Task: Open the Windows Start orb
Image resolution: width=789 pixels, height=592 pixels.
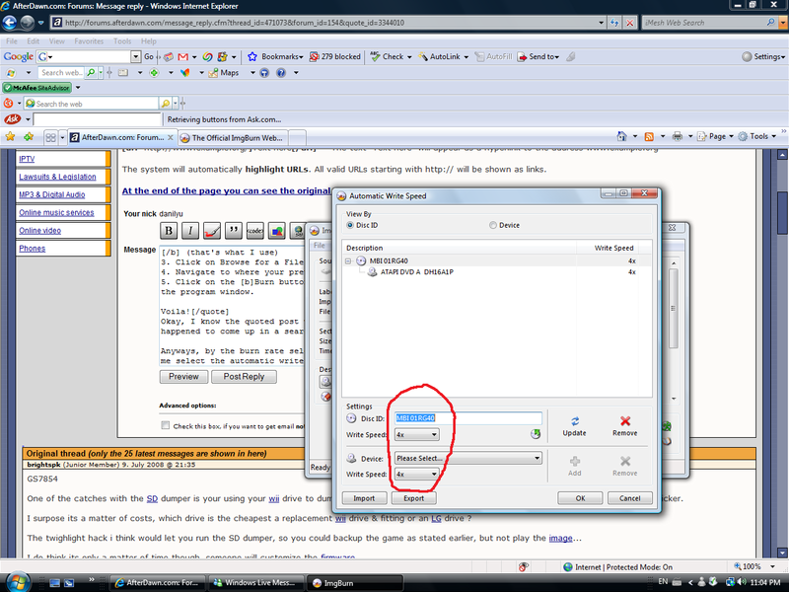Action: pos(18,581)
